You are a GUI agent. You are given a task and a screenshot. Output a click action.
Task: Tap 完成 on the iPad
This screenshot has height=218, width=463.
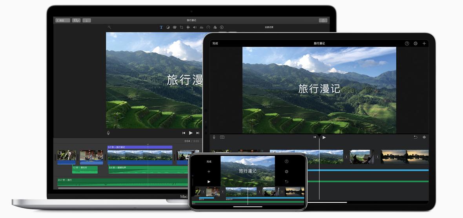215,44
